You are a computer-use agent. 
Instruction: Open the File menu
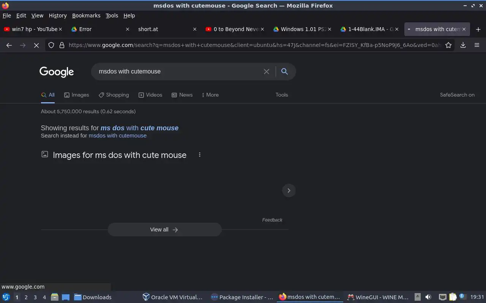tap(7, 16)
